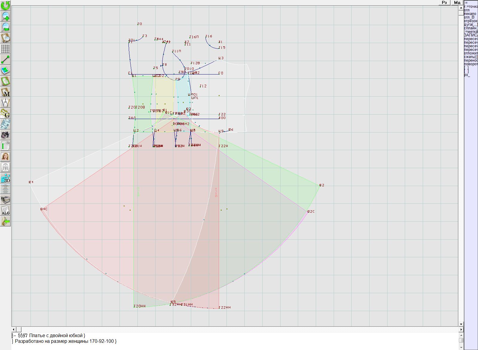Select 'лекало' in the command list
The width and height of the screenshot is (478, 350).
click(470, 14)
